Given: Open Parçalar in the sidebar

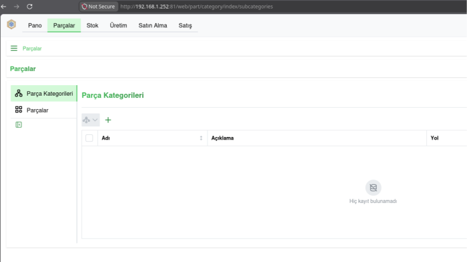Looking at the screenshot, I should point(44,110).
